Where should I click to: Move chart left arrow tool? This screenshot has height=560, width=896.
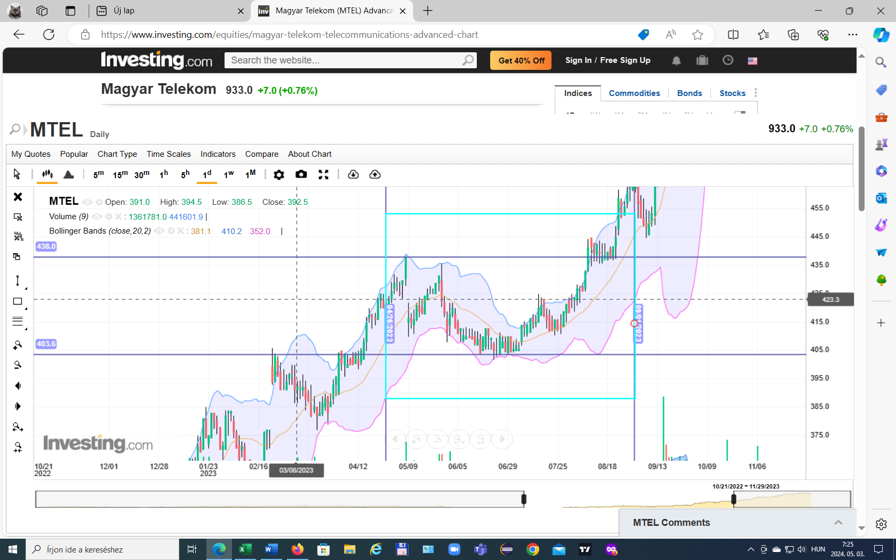(18, 386)
